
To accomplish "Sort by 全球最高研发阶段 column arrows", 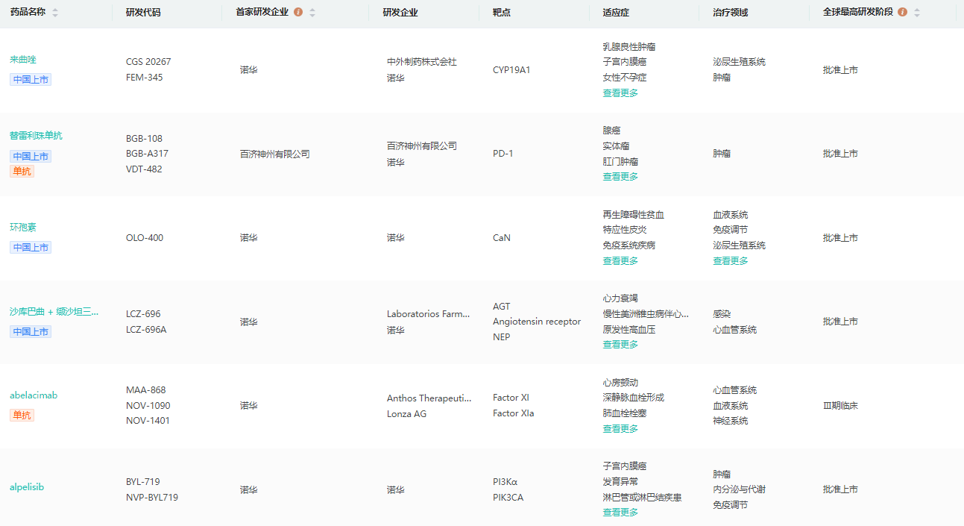I will coord(917,13).
